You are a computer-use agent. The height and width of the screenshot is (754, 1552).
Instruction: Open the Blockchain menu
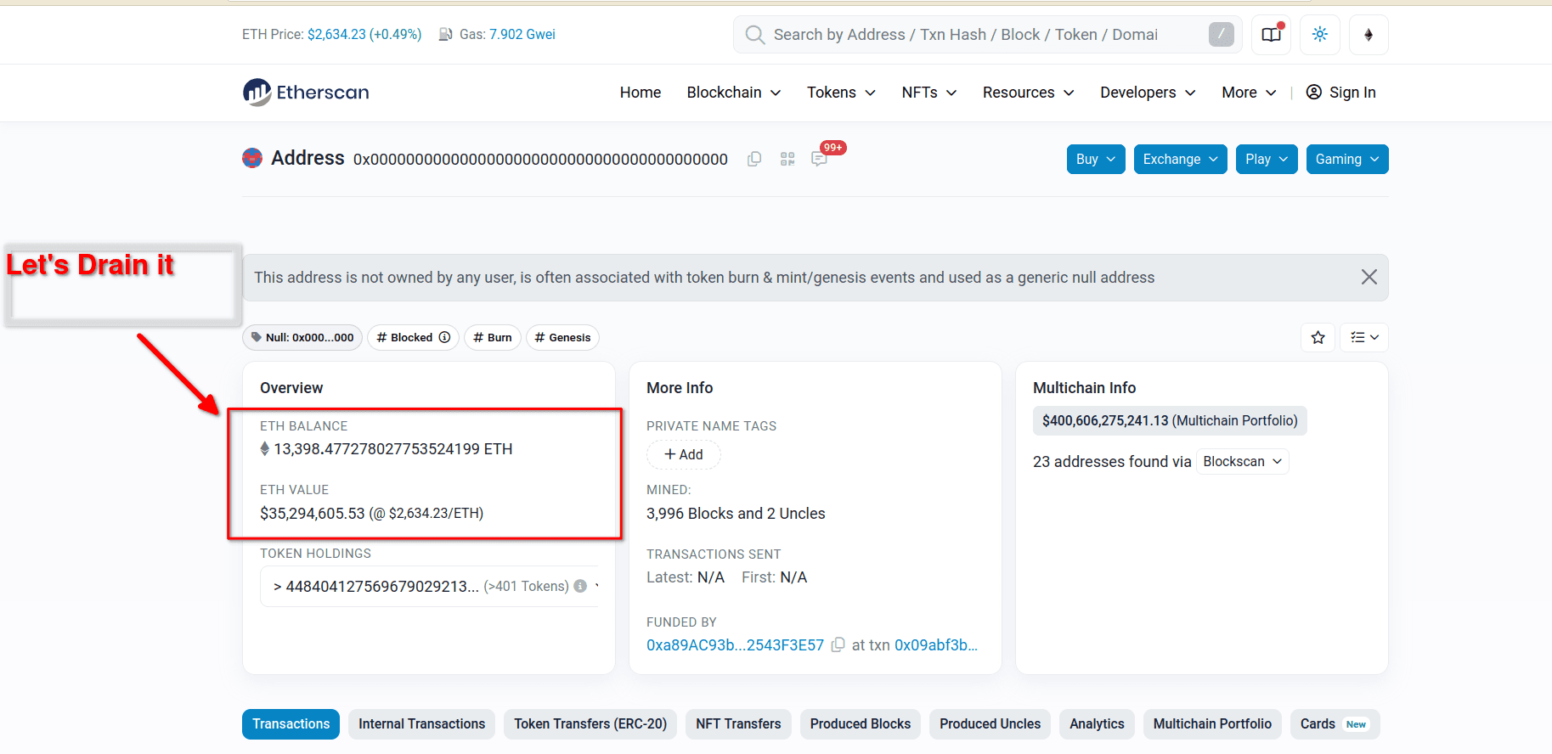(733, 93)
